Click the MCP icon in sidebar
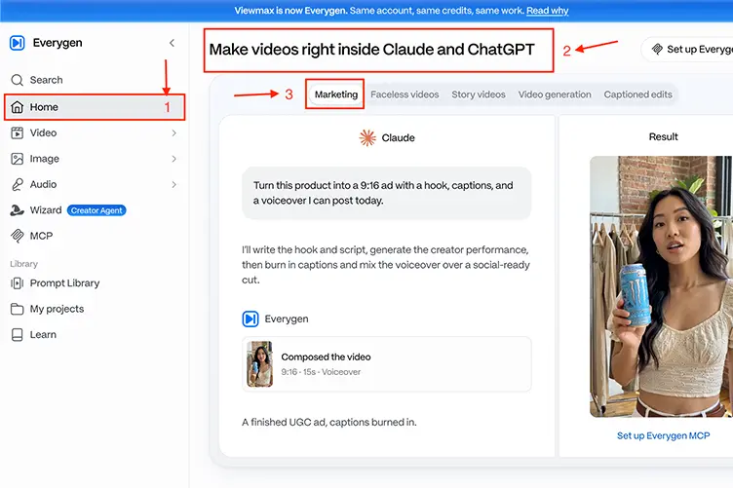The width and height of the screenshot is (733, 488). coord(18,236)
